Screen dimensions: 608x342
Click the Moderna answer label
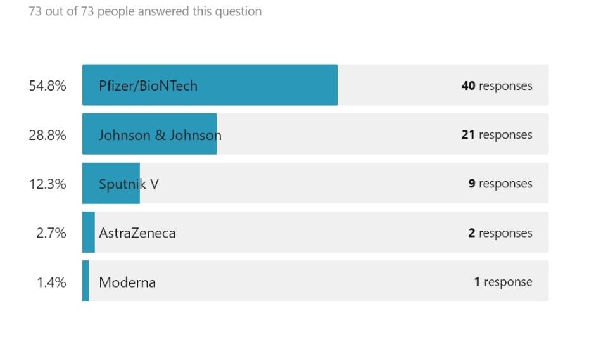(127, 282)
